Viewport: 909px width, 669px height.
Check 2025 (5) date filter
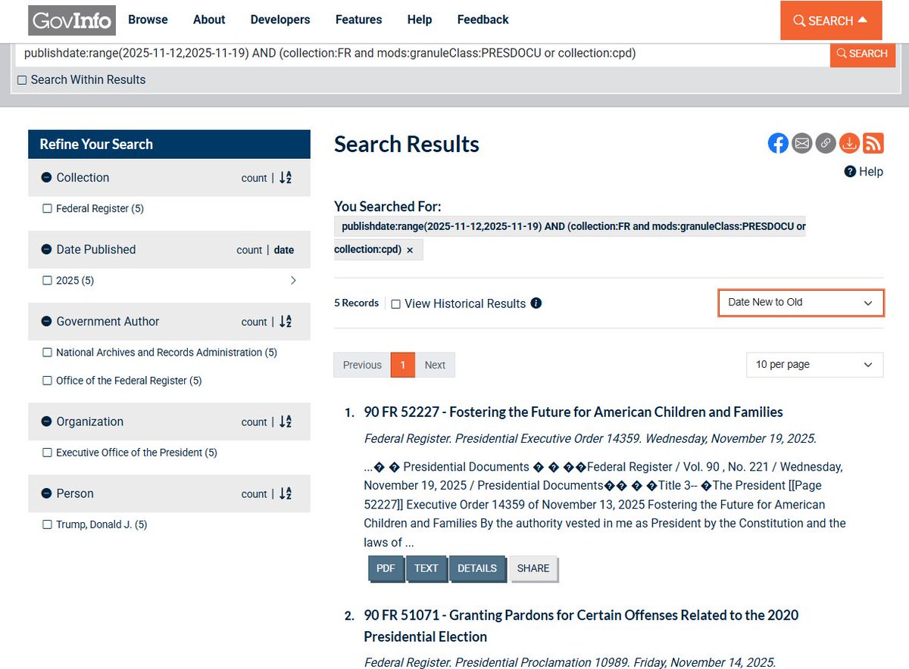coord(48,281)
